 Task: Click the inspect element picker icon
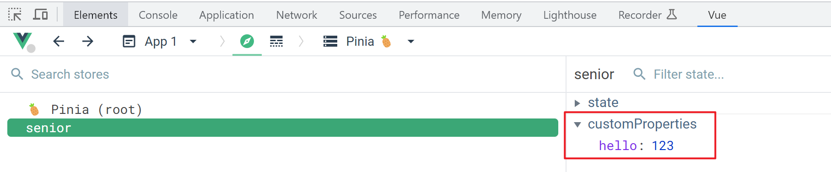[x=15, y=15]
